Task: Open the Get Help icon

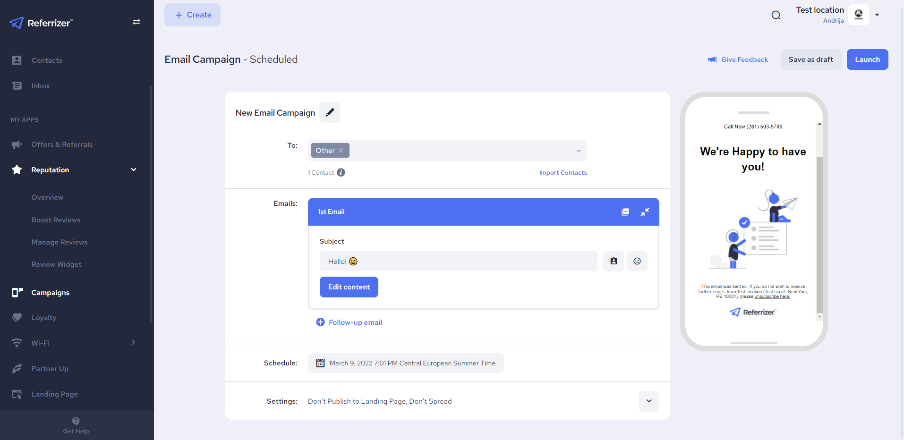Action: (76, 421)
